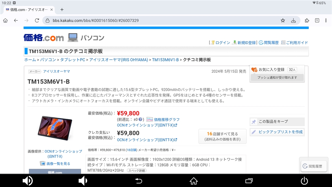
Task: Open the tab switcher showing 1 tab
Action: [x=317, y=20]
